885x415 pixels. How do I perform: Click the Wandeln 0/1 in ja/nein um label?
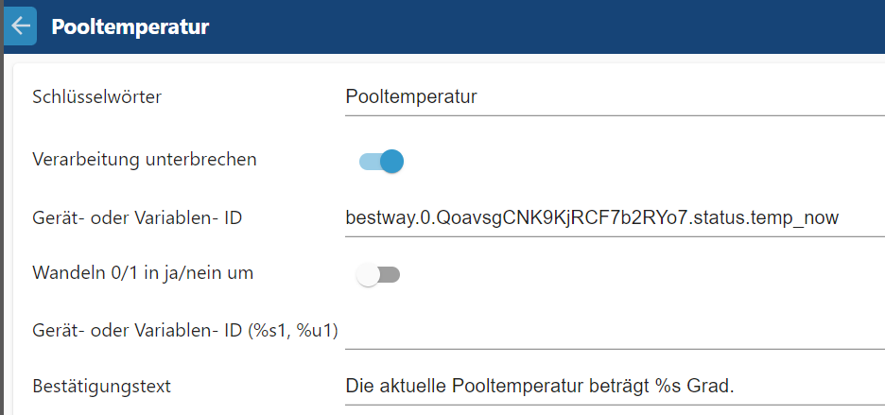143,272
